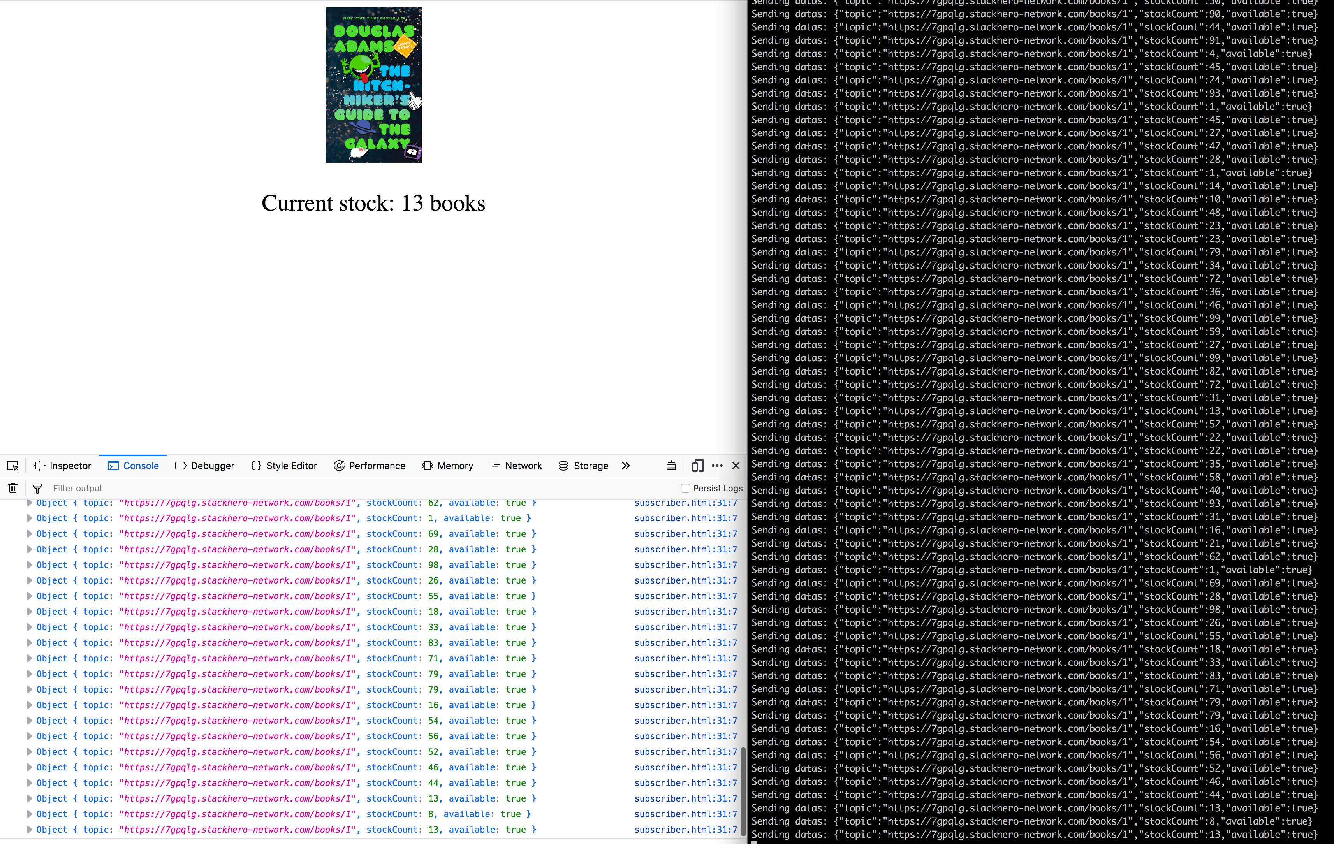Viewport: 1334px width, 844px height.
Task: Expand object with stockCount 83
Action: [x=29, y=643]
